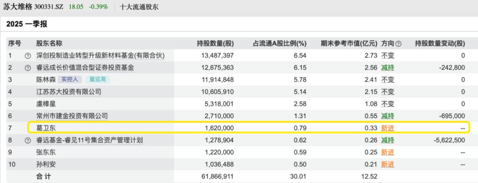Open shareholder 江苏苏大投资有限公司

click(x=69, y=92)
